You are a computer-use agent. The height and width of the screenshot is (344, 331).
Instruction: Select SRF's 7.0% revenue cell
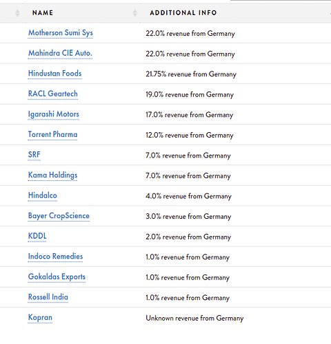pyautogui.click(x=188, y=155)
